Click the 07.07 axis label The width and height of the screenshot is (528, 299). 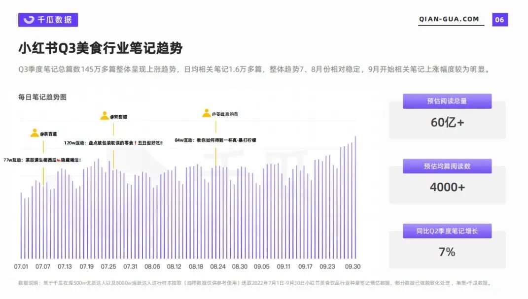(43, 266)
